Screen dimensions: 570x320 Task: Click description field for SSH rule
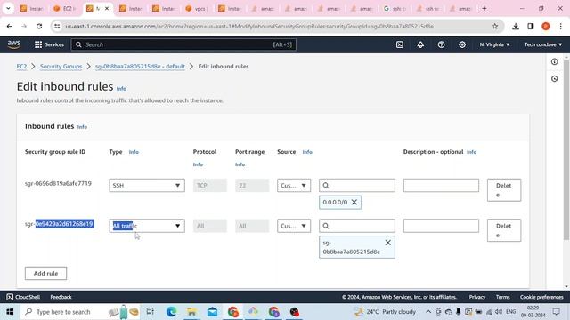[x=441, y=186]
